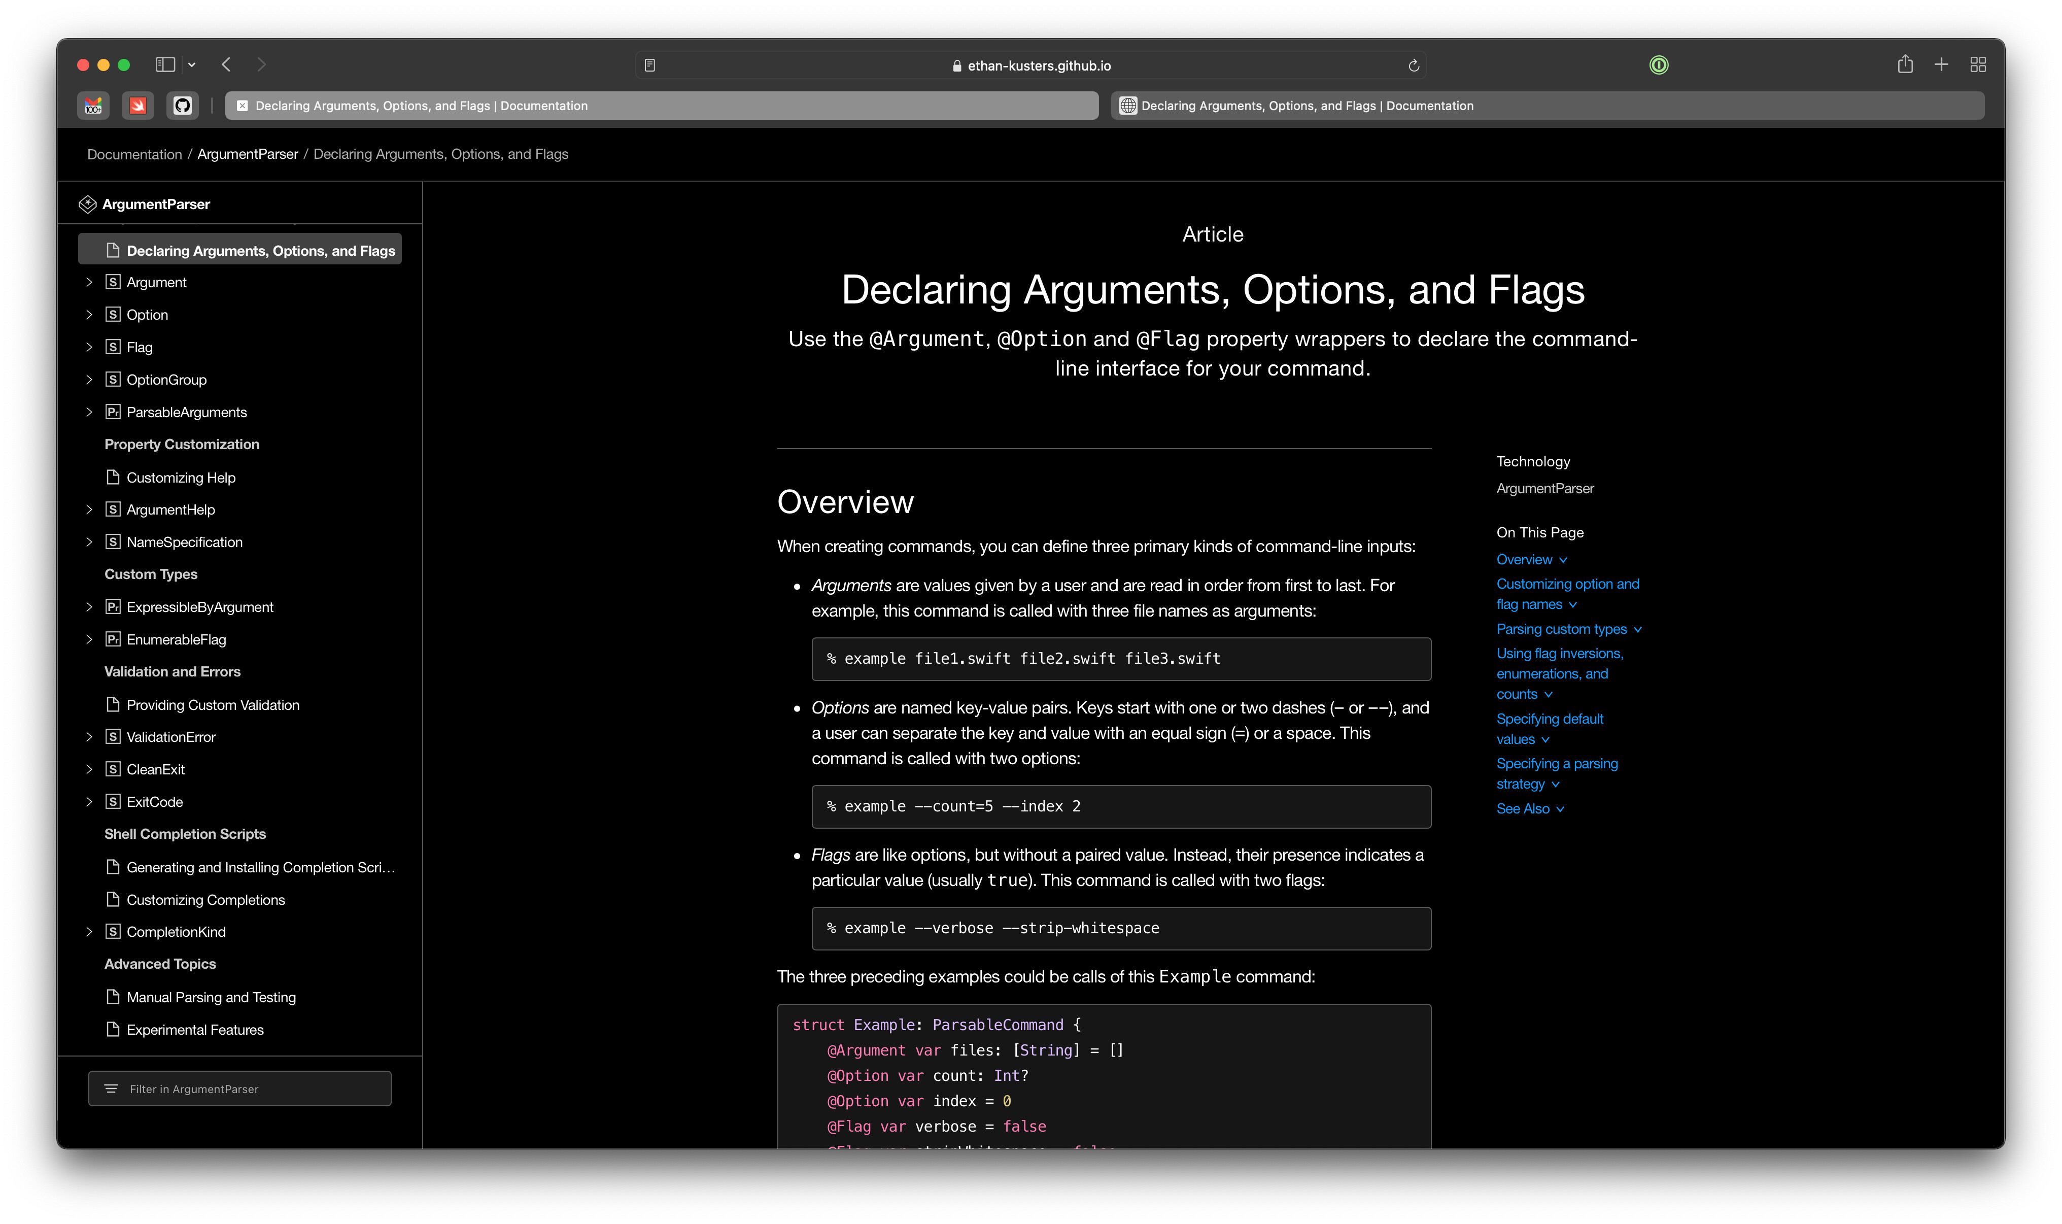The width and height of the screenshot is (2062, 1224).
Task: Expand the Argument tree item
Action: pyautogui.click(x=89, y=282)
